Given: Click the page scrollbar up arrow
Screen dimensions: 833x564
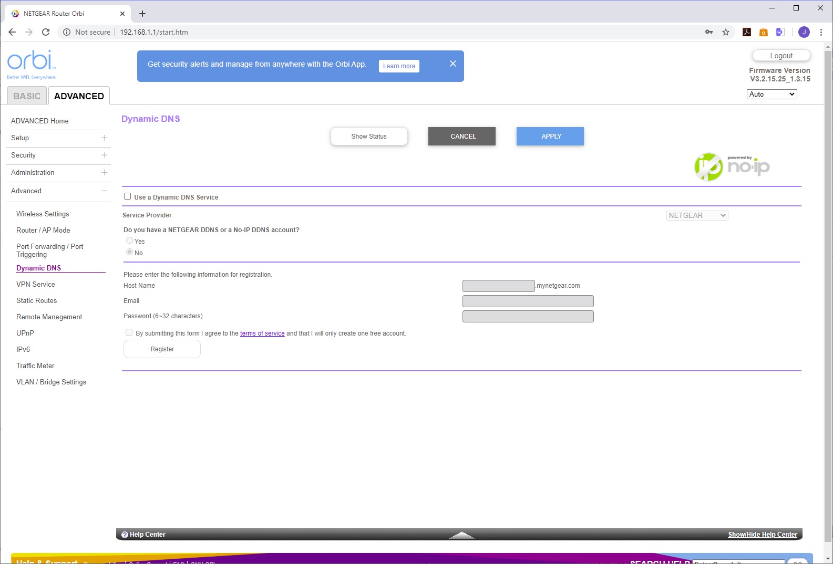Looking at the screenshot, I should (x=828, y=47).
